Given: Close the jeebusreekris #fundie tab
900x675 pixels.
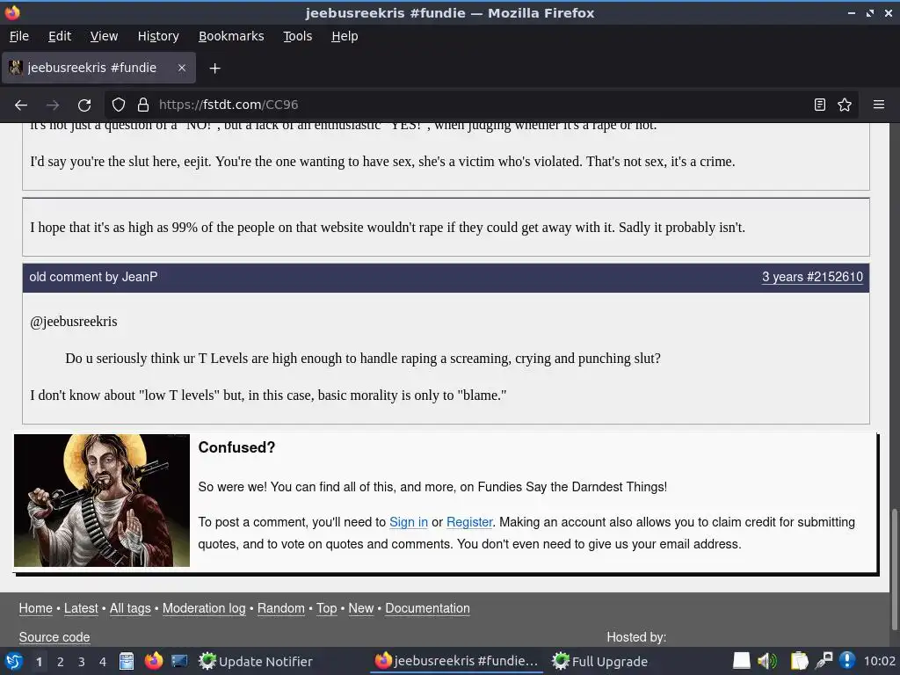Looking at the screenshot, I should click(x=181, y=68).
